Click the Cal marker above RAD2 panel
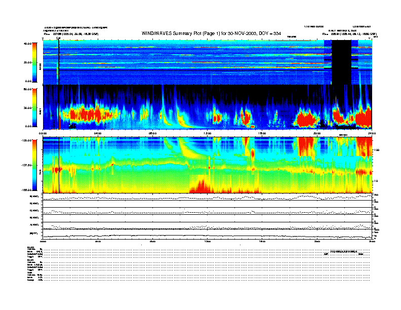This screenshot has height=310, width=401. pos(58,38)
